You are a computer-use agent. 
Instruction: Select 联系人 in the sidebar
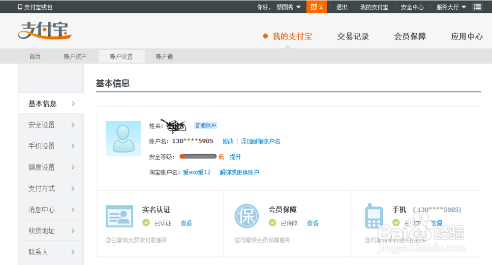(x=51, y=252)
